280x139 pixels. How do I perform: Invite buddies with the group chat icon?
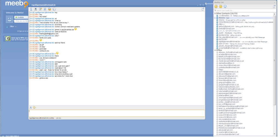(x=50, y=9)
